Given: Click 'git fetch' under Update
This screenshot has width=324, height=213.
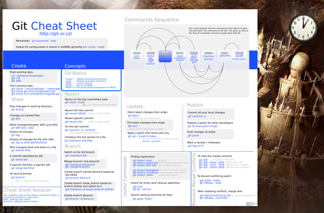Looking at the screenshot, I should [134, 116].
